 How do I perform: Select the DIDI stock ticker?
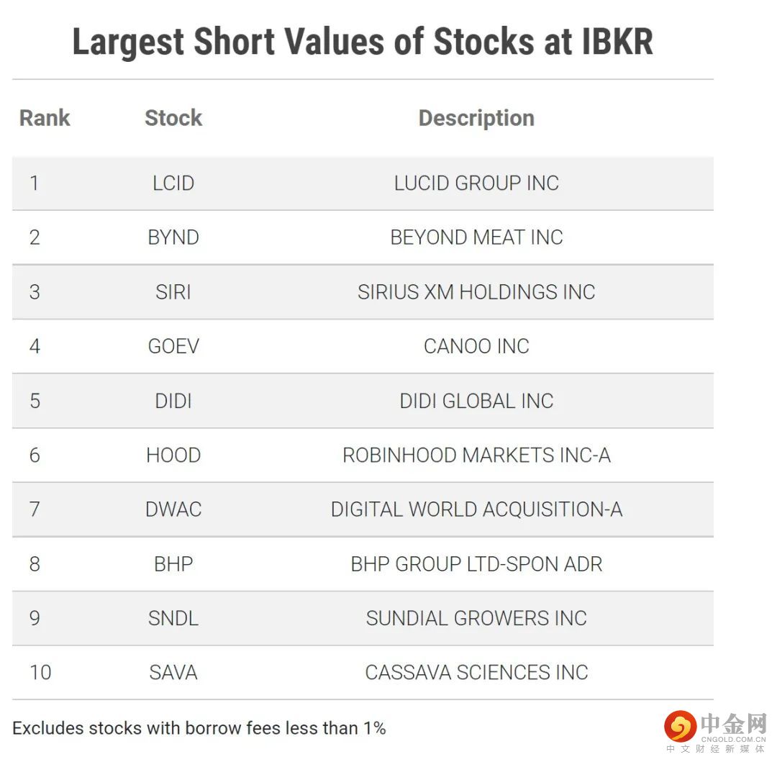coord(173,401)
